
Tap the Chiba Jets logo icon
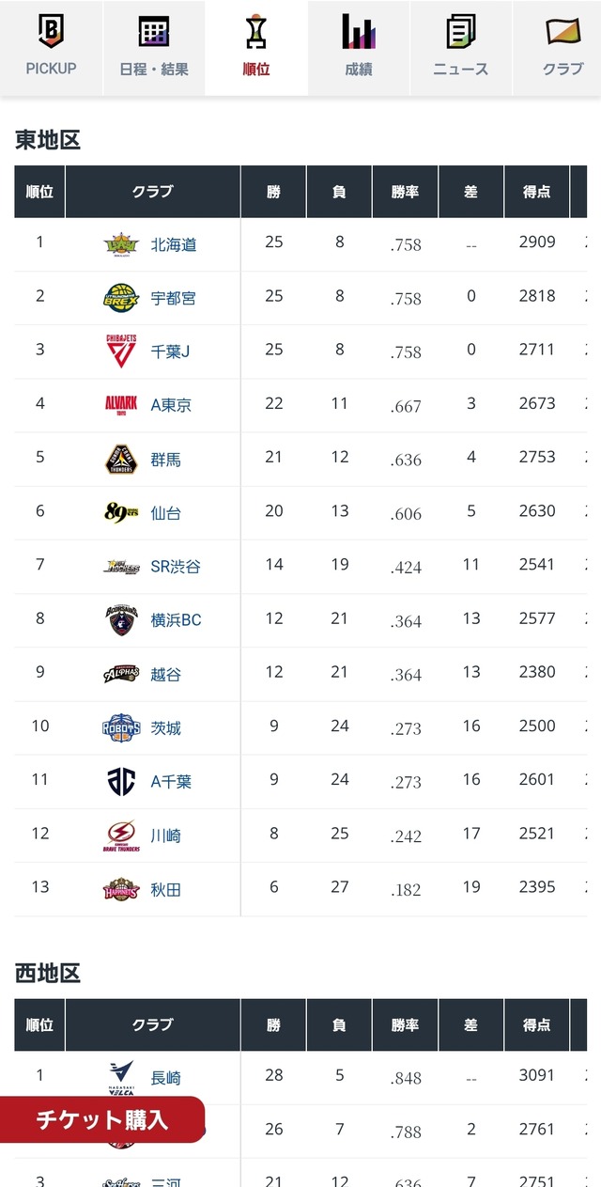tap(121, 351)
